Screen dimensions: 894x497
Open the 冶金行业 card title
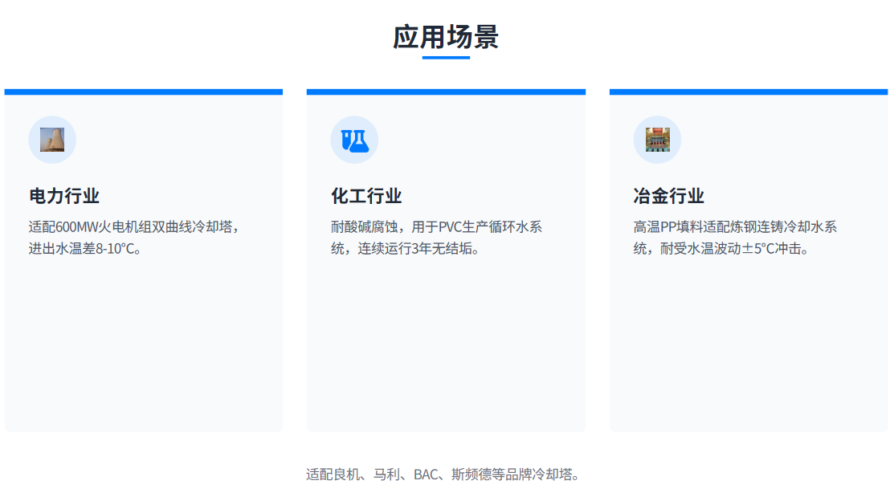pos(668,196)
